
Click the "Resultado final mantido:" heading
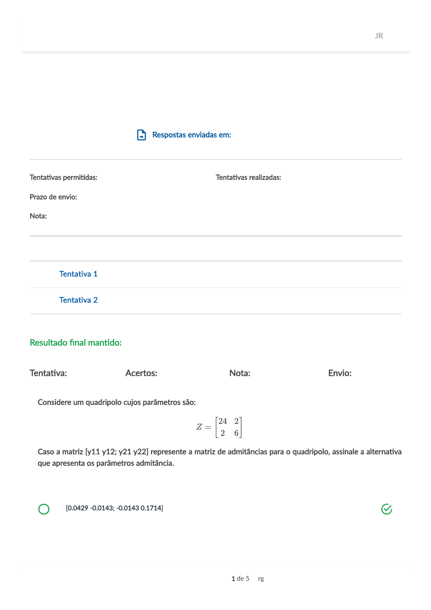tap(76, 343)
